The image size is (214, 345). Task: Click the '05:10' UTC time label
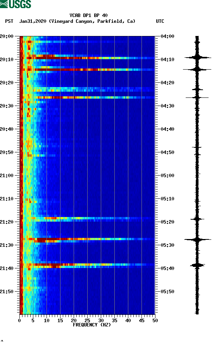pos(167,199)
